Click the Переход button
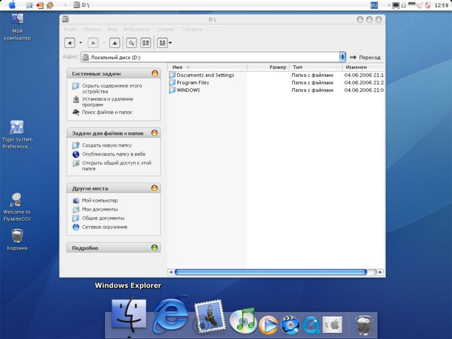This screenshot has width=452, height=339. click(x=365, y=58)
